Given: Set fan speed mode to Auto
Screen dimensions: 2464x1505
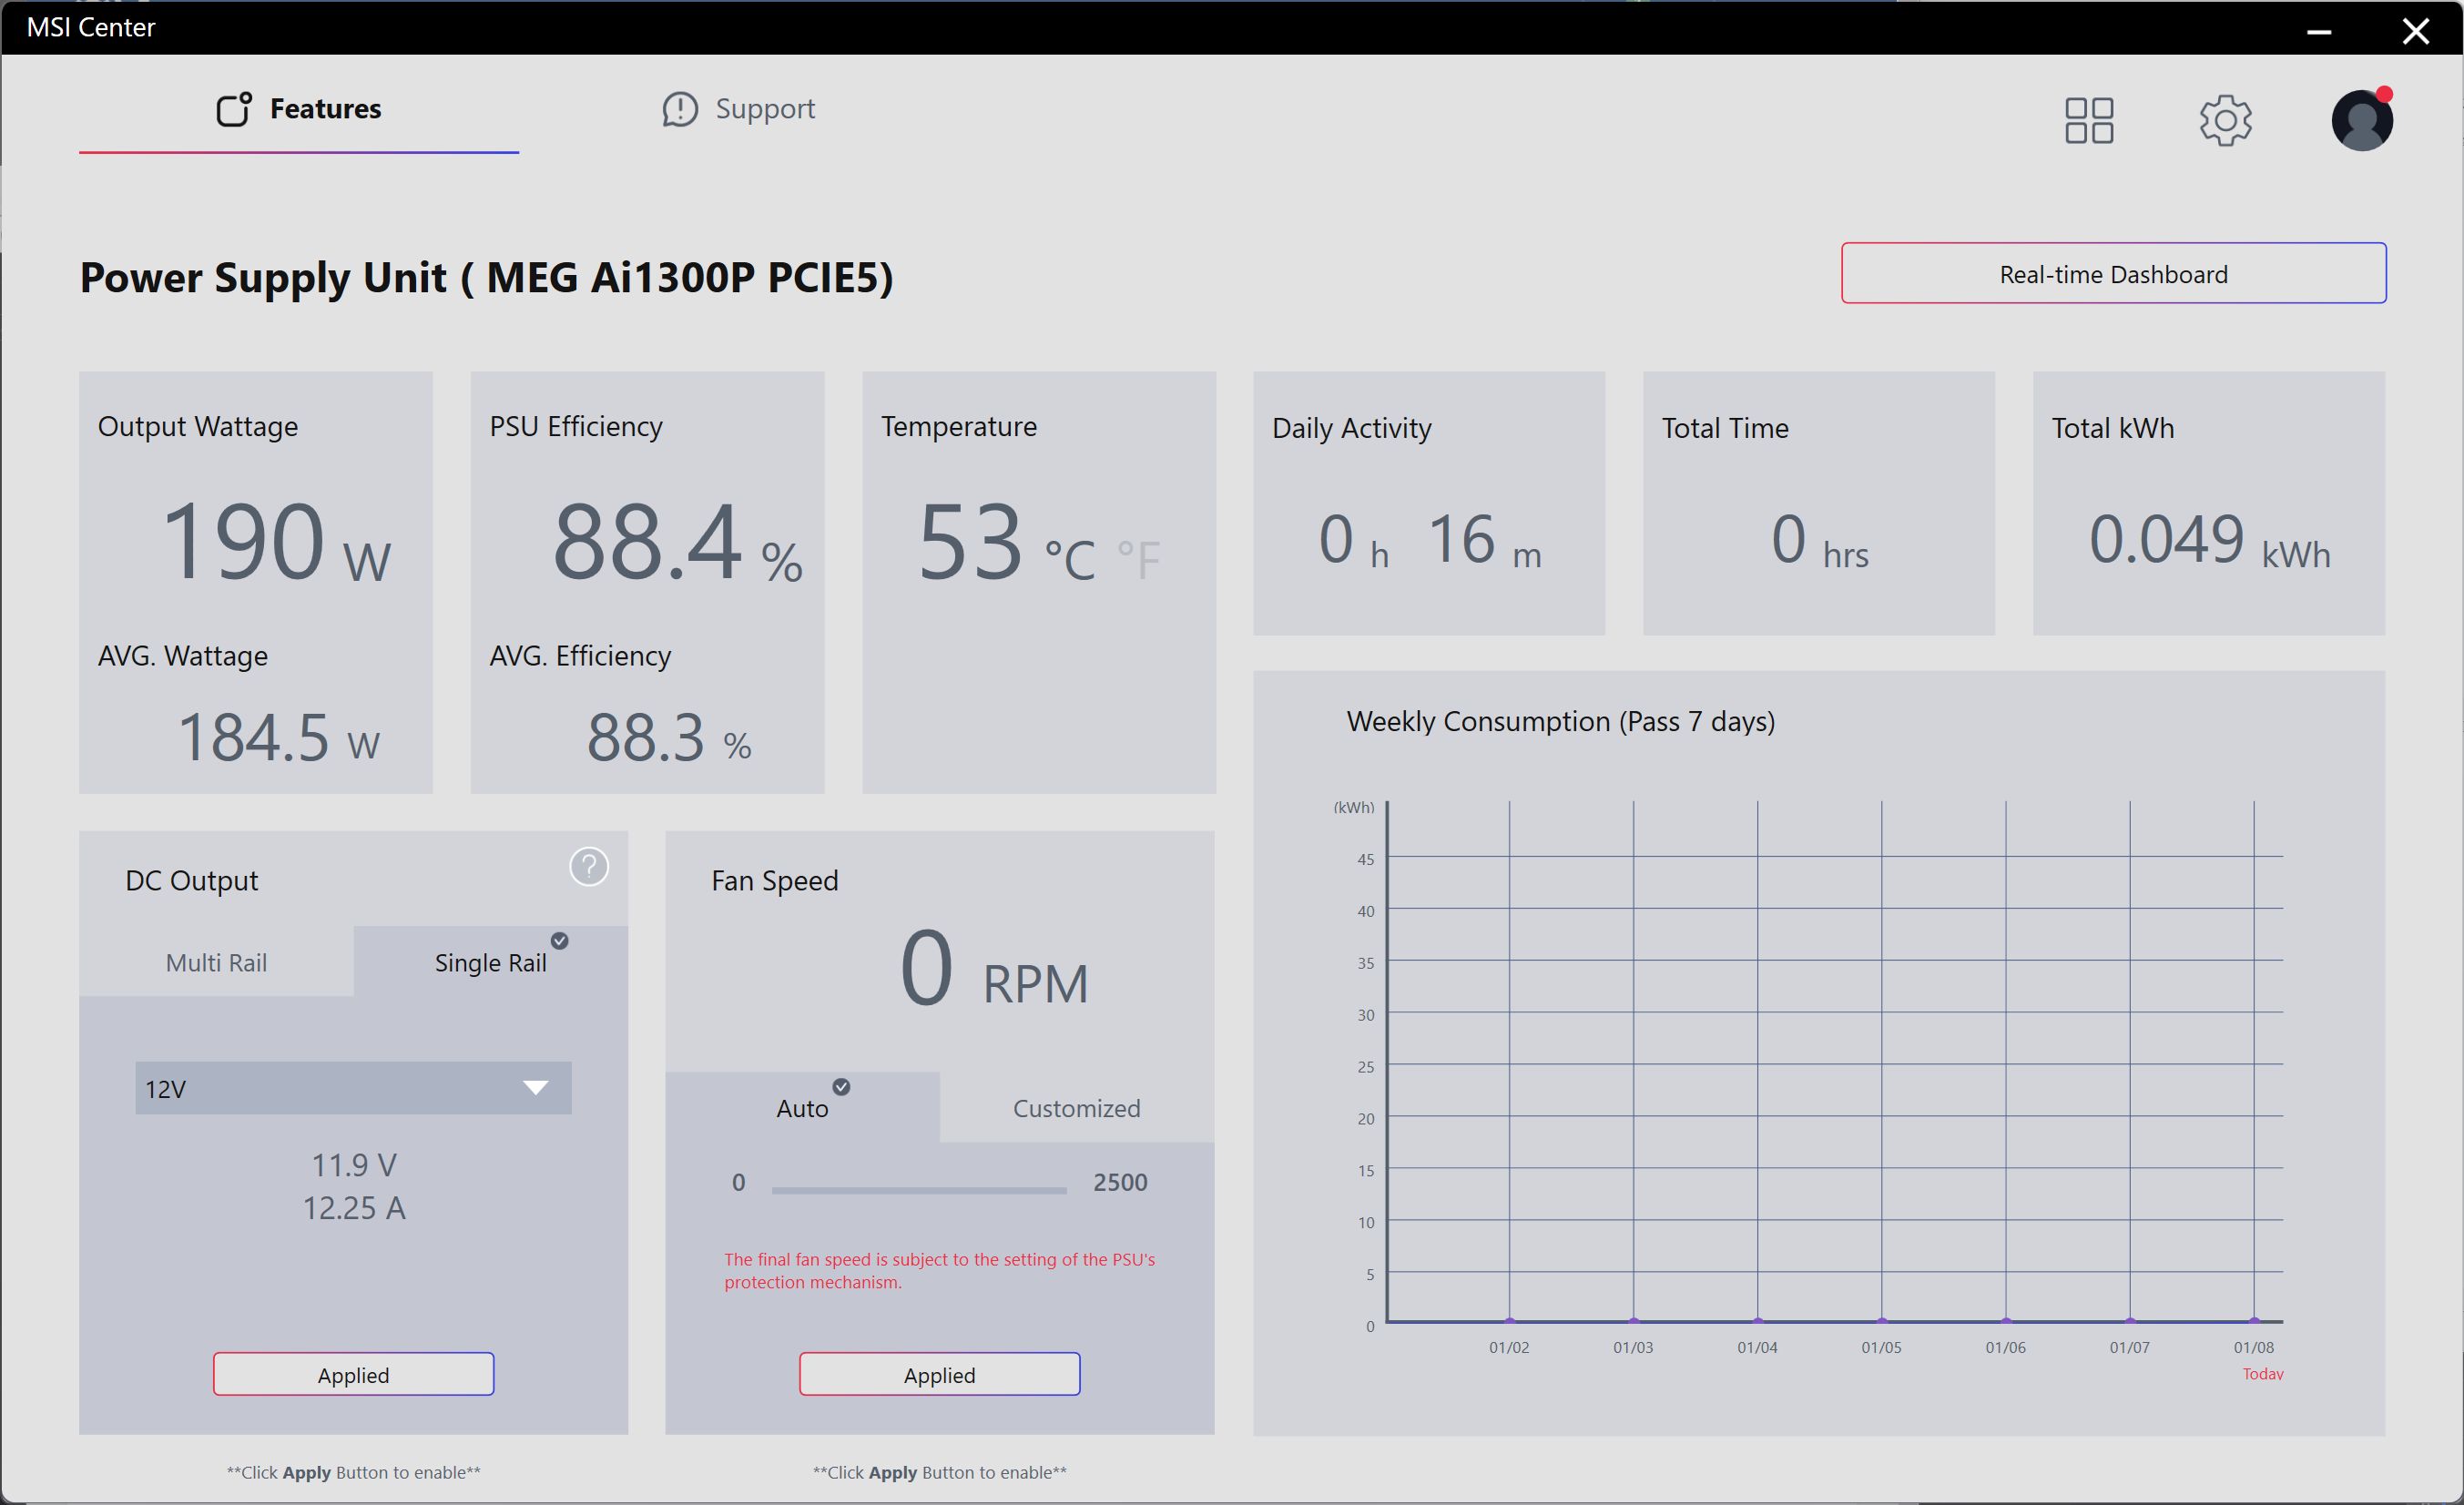Looking at the screenshot, I should point(802,1108).
